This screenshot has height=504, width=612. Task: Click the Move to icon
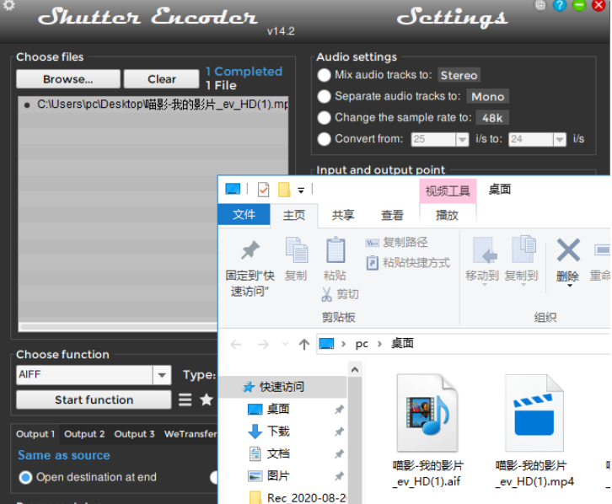coord(484,250)
